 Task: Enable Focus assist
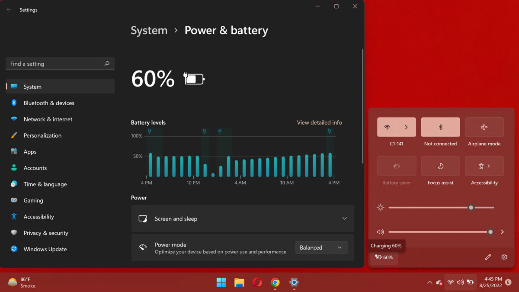tap(440, 166)
